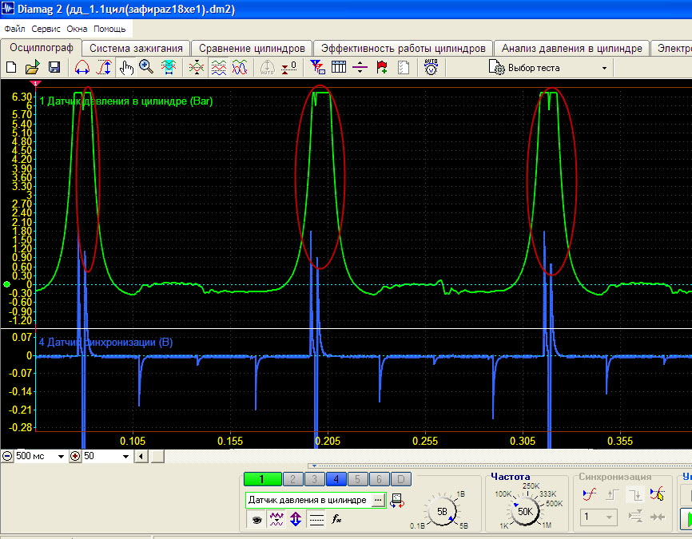Click the horizontal scrollbar thumb
The height and width of the screenshot is (539, 692).
tap(157, 456)
